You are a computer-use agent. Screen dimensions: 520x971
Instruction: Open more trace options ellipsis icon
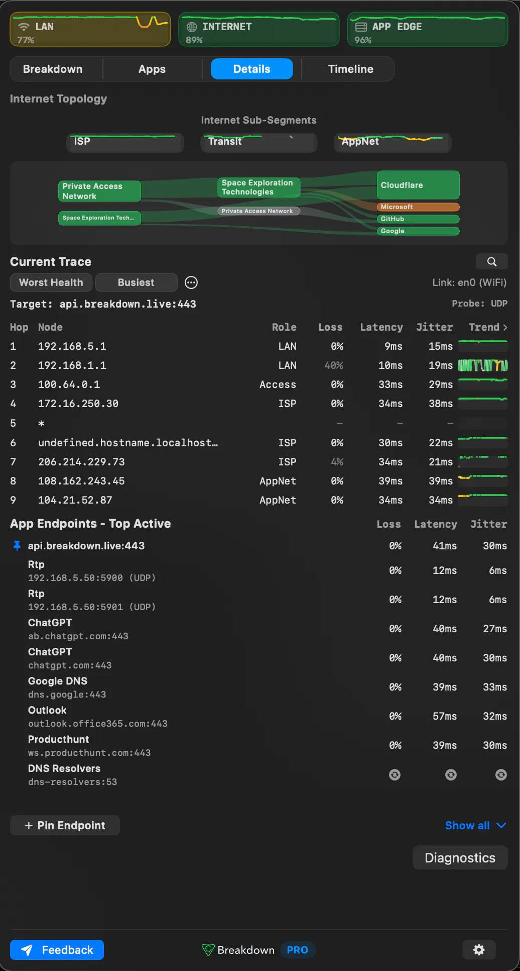[191, 282]
